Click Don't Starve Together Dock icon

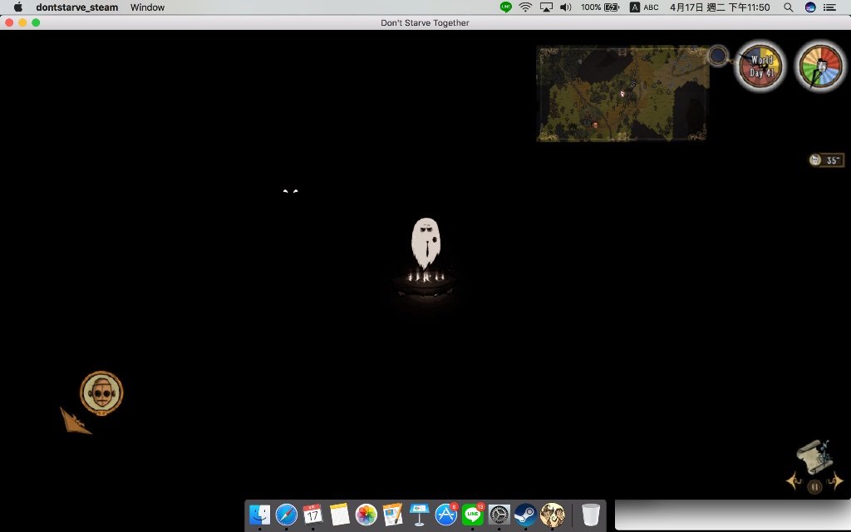tap(553, 514)
